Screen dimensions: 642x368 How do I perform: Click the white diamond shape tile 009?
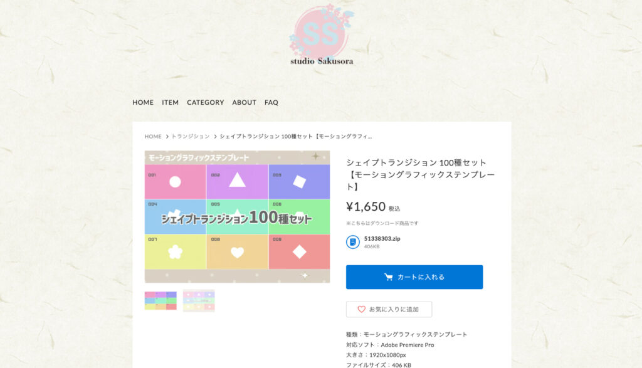(299, 252)
